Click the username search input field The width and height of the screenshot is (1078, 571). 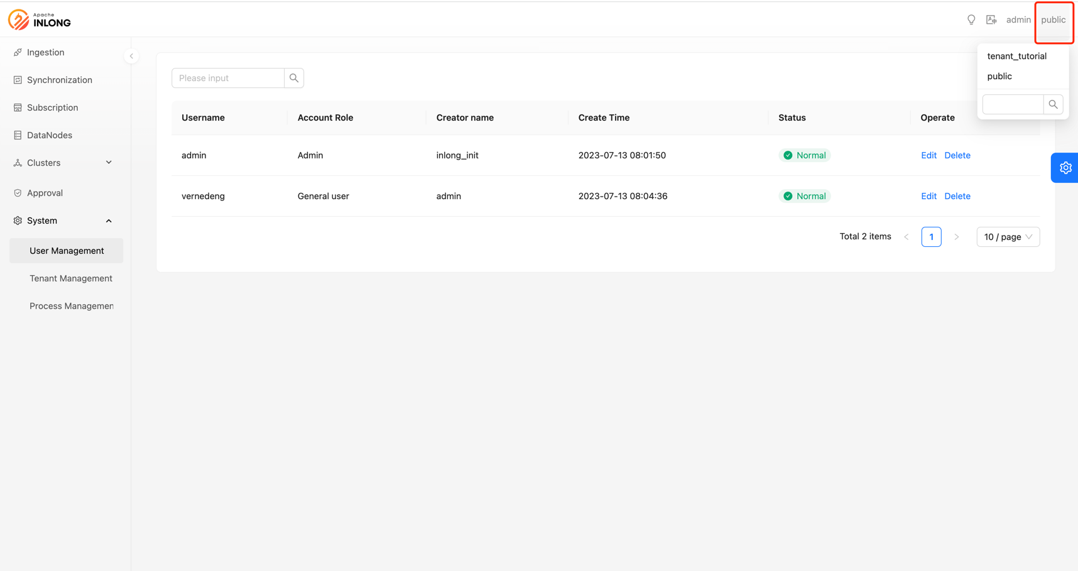[228, 78]
